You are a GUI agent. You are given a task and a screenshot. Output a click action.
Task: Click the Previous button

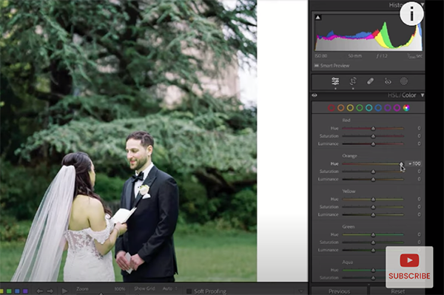339,291
